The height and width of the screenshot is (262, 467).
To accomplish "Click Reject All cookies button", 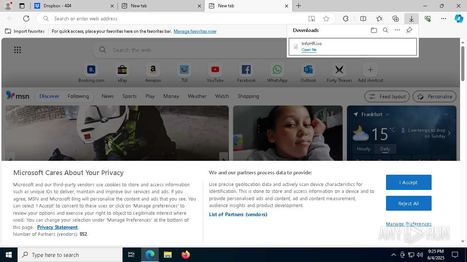I will [409, 203].
